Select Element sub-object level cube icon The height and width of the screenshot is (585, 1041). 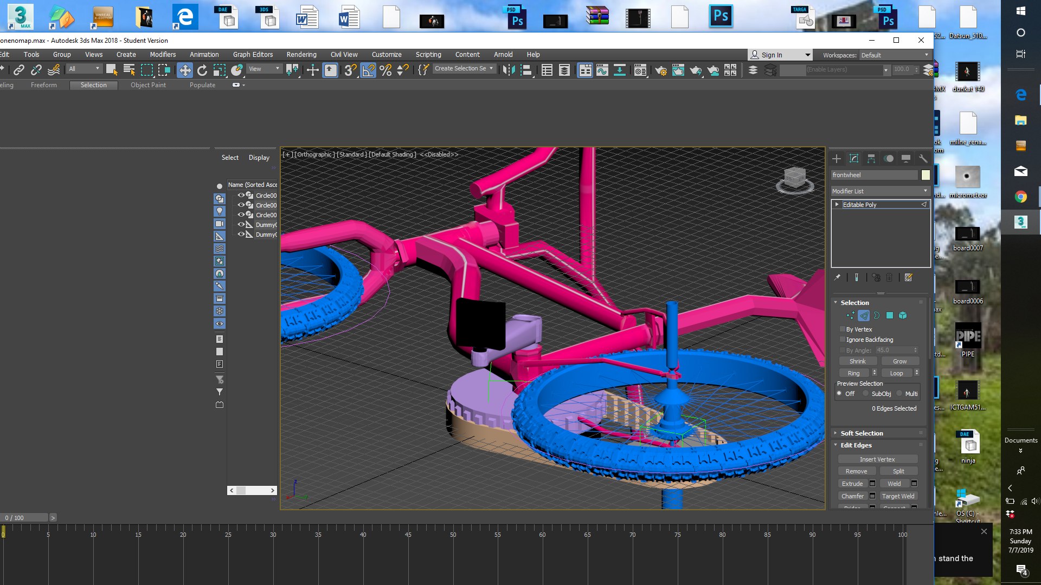click(903, 315)
